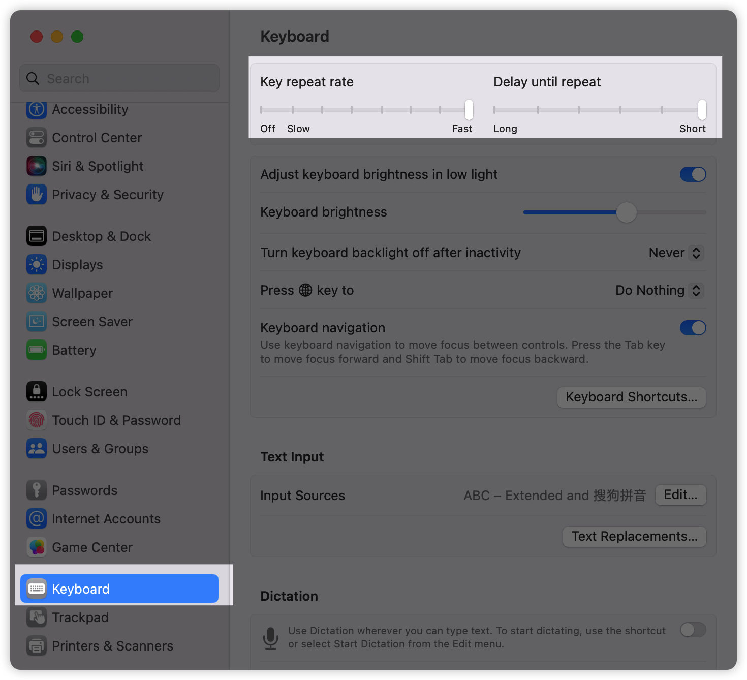Click the Control Center sidebar icon
The width and height of the screenshot is (747, 680).
(x=37, y=138)
